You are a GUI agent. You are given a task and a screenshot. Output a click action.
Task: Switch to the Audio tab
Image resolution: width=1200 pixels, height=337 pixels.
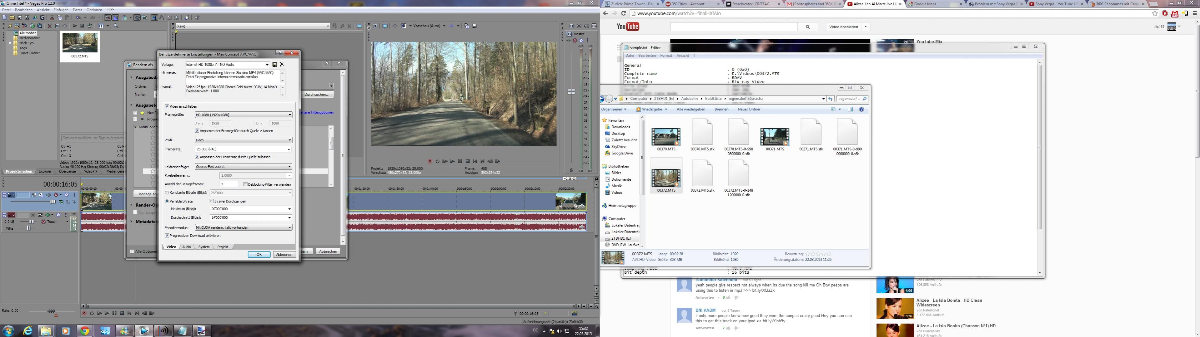[186, 247]
